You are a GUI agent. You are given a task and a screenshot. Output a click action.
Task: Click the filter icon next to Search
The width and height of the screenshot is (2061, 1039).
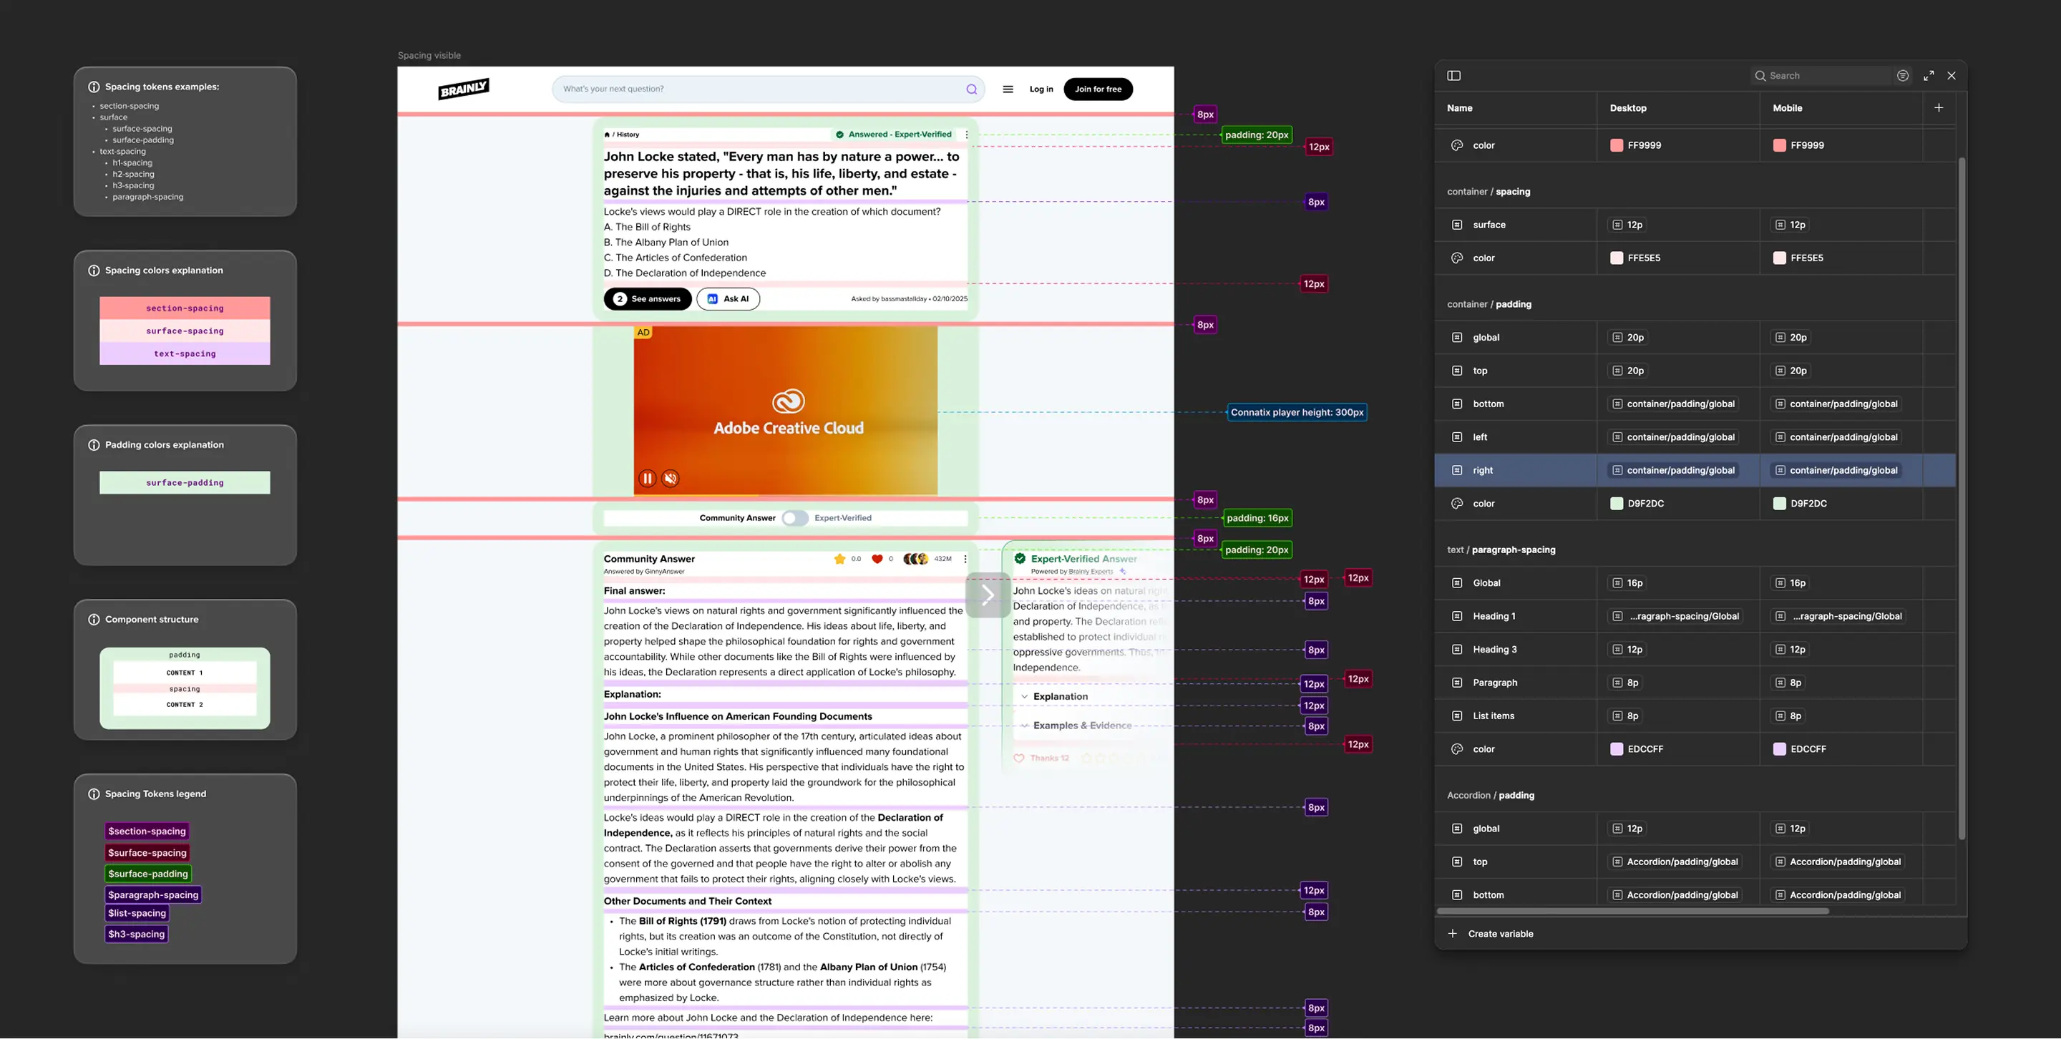click(x=1903, y=76)
